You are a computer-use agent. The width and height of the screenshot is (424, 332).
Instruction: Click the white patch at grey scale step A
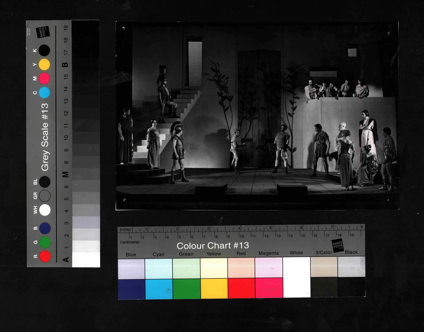86,260
